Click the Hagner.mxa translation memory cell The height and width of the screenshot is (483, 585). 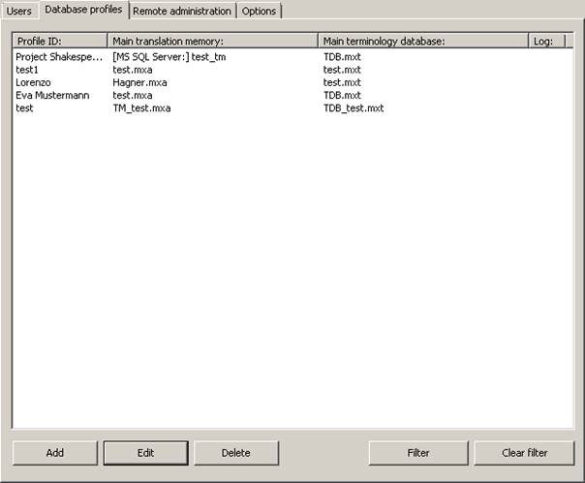click(139, 83)
